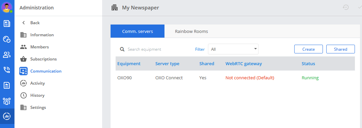Click the search magnifier icon
The image size is (362, 128).
[x=122, y=49]
